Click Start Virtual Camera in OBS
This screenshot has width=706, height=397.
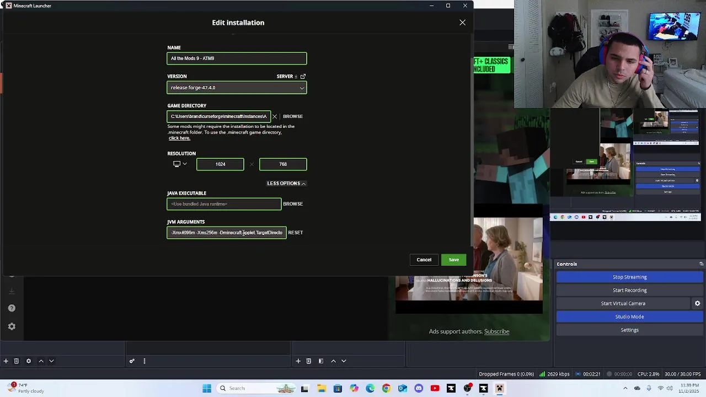click(x=623, y=303)
